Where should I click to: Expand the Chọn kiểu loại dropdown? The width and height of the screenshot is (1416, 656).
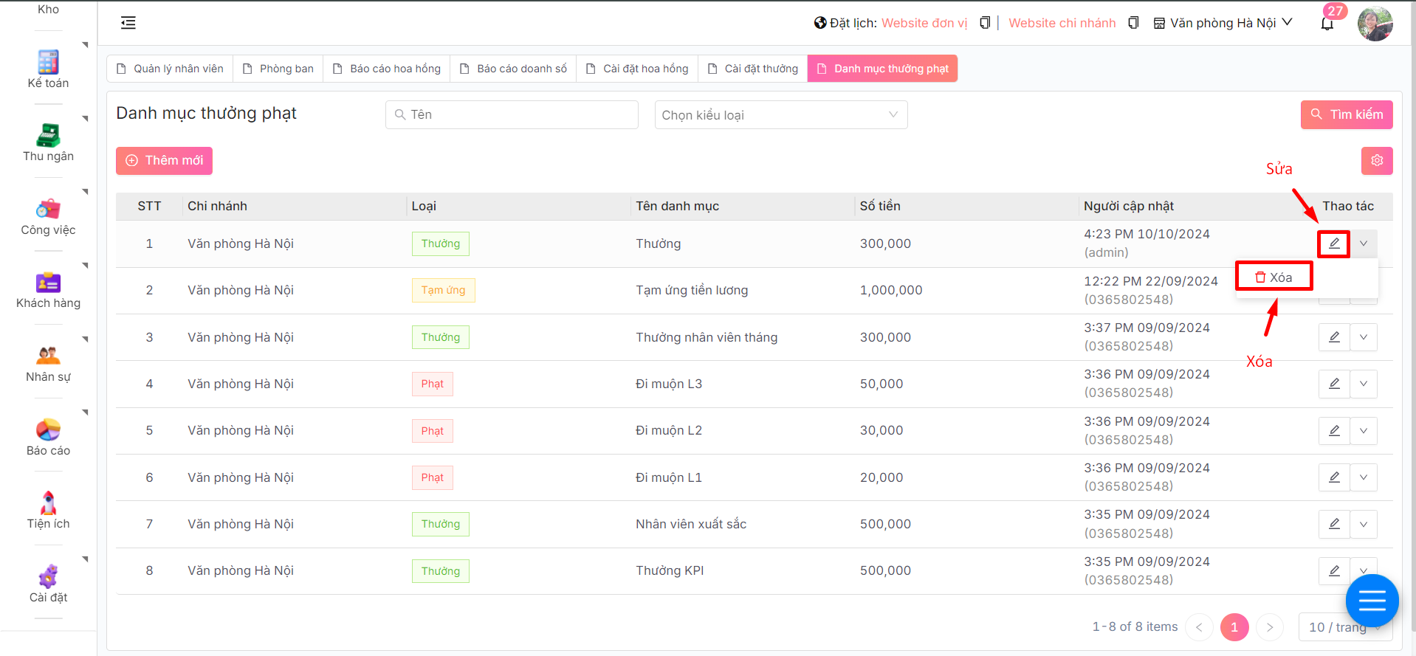(x=780, y=115)
